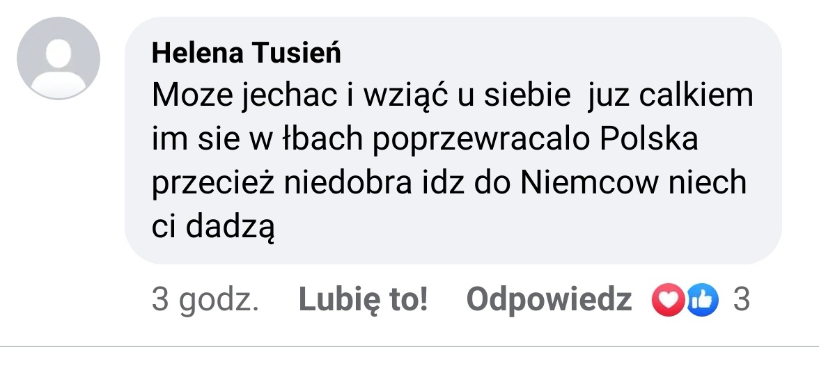The image size is (819, 366).
Task: Open Helena Tusień's profile name link
Action: (247, 53)
